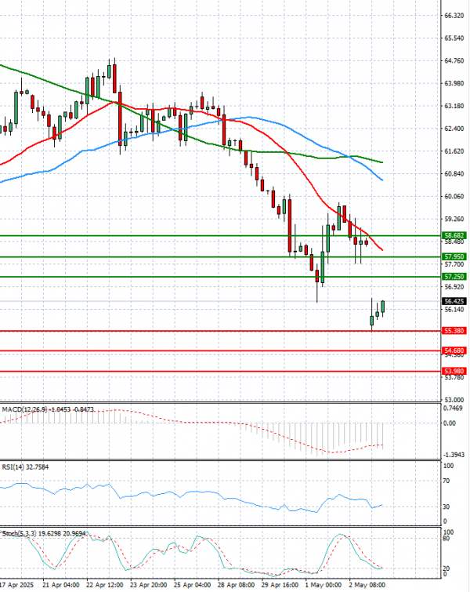Click the 54.680 red price level label
Screen dimensions: 470x592
coord(454,350)
